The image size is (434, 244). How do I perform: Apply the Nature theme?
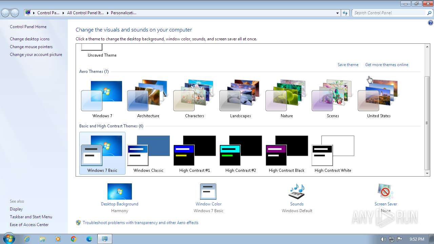coord(287,99)
